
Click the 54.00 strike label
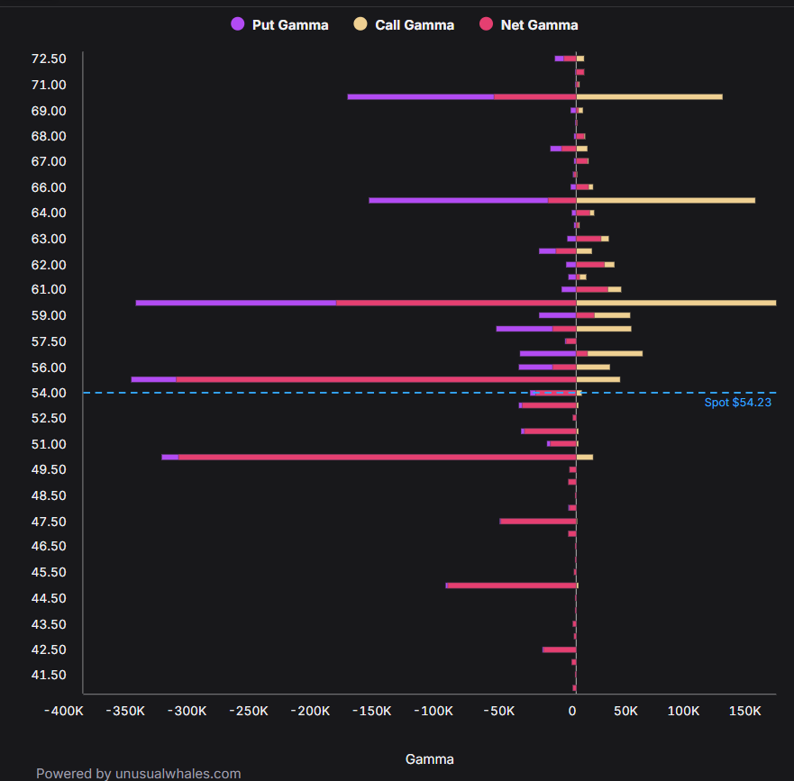click(49, 393)
